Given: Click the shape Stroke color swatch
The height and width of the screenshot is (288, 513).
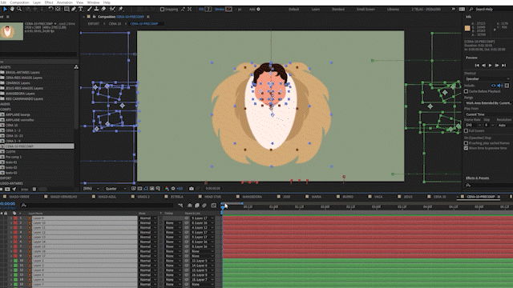Looking at the screenshot, I should tap(229, 9).
